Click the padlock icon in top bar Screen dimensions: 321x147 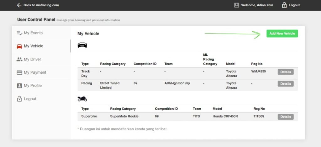284,5
